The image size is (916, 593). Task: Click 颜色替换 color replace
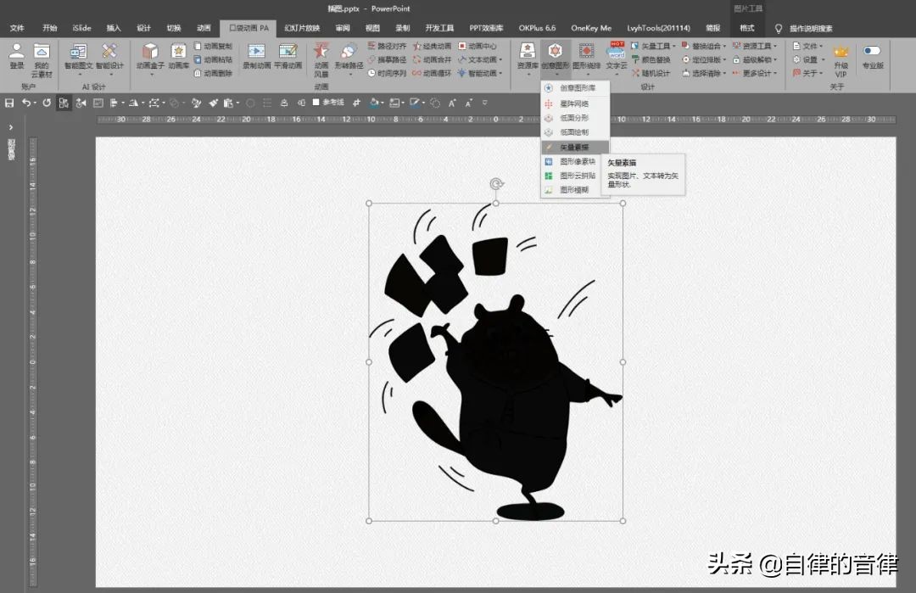click(651, 59)
